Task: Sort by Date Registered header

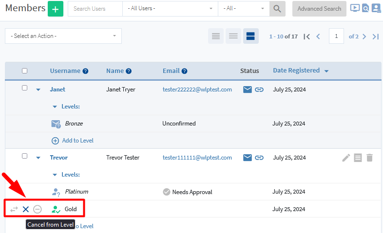Action: (x=296, y=71)
